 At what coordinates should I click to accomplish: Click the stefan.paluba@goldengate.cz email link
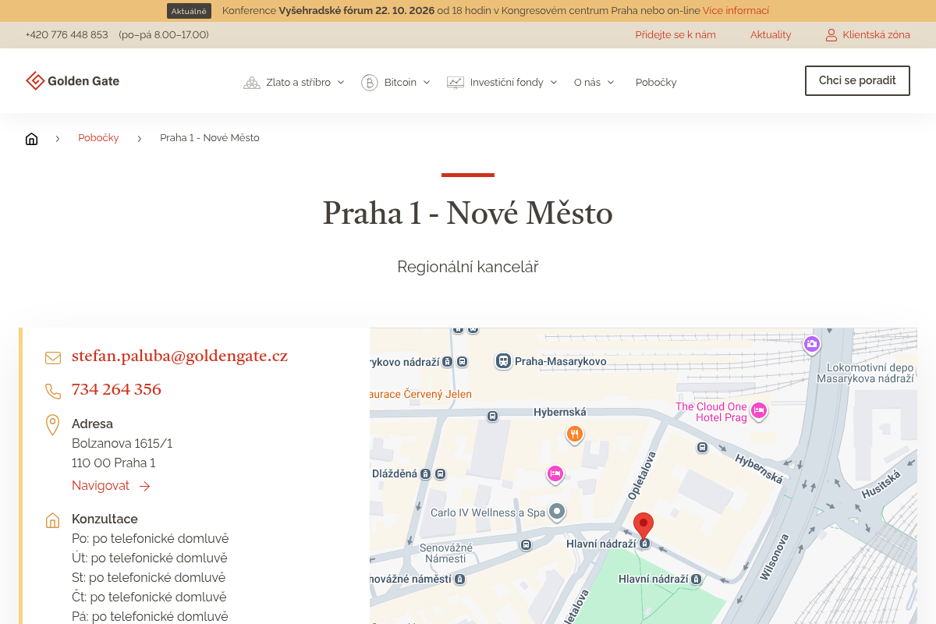click(179, 356)
